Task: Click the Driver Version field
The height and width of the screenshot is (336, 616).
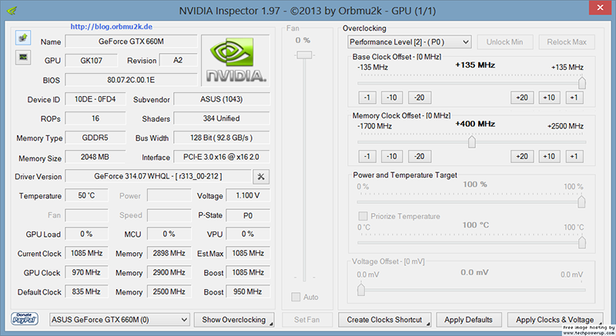Action: pos(158,176)
